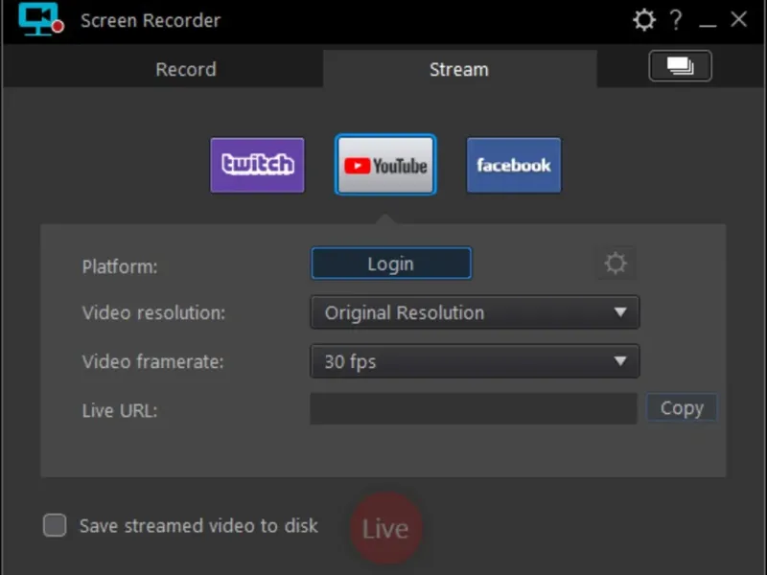Click the Screen Recorder app logo
Image resolution: width=767 pixels, height=575 pixels.
(x=41, y=19)
